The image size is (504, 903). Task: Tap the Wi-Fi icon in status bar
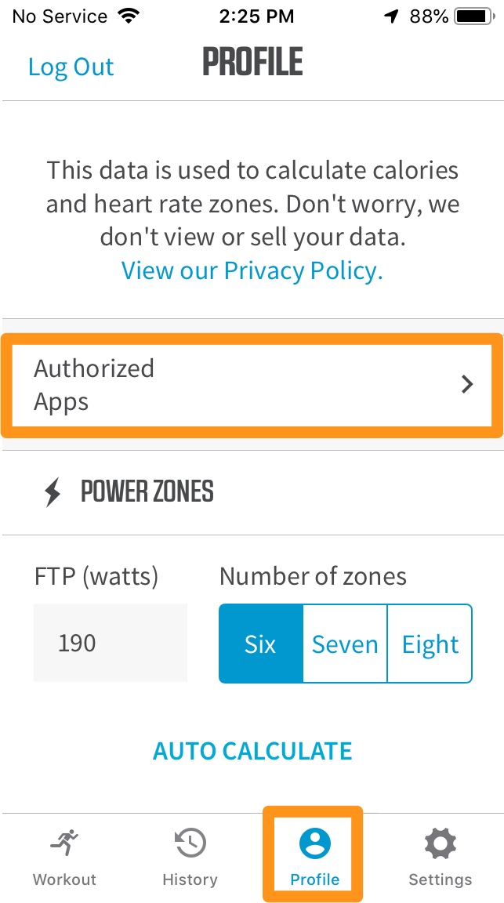tap(127, 16)
